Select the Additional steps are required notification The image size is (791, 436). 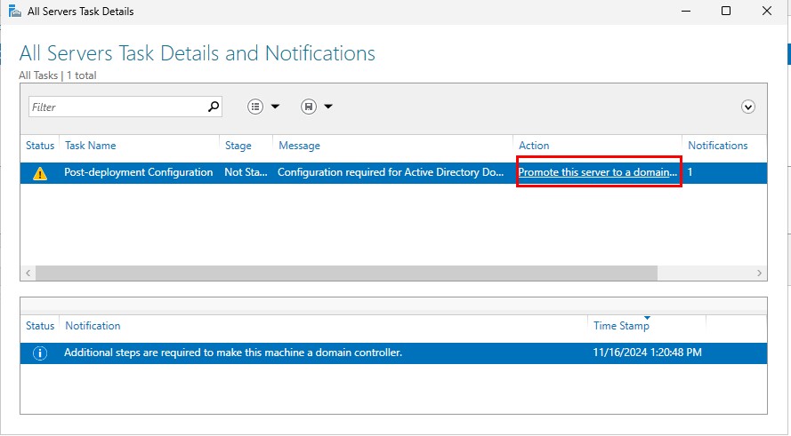pyautogui.click(x=233, y=353)
